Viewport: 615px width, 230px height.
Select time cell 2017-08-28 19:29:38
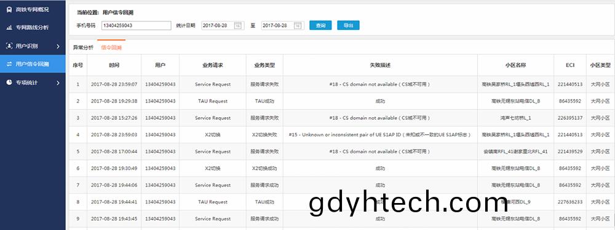tap(114, 101)
